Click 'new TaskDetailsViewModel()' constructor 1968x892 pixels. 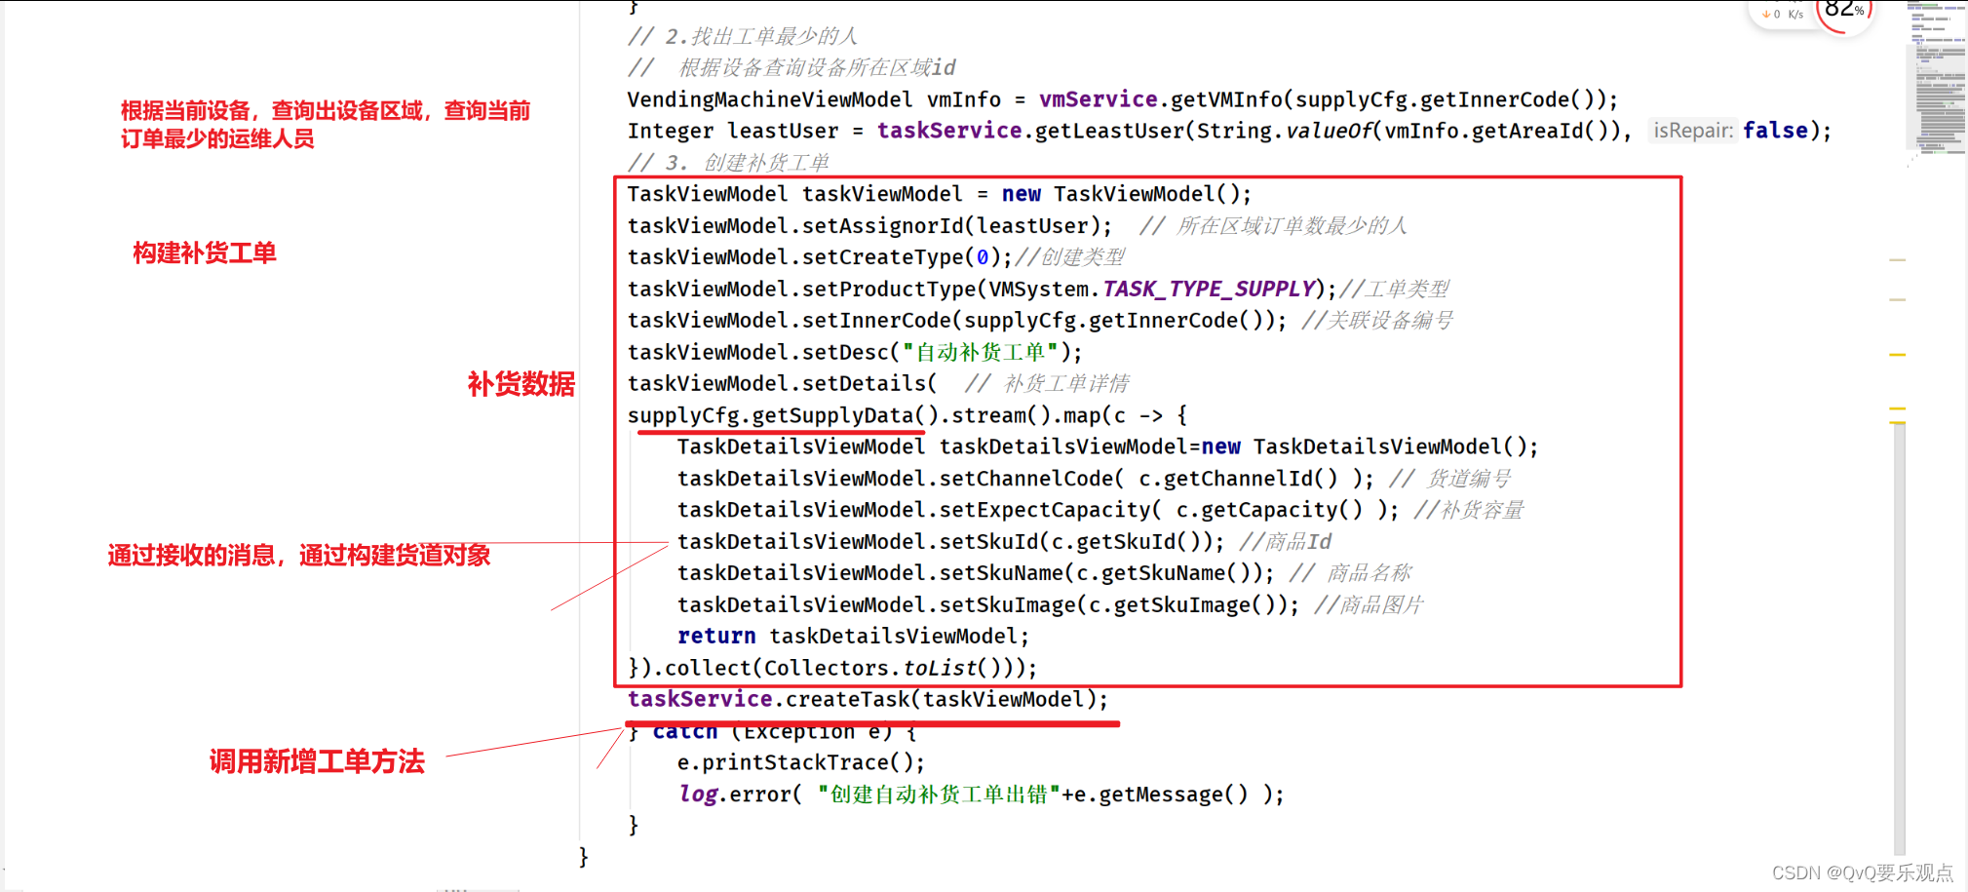(x=1369, y=447)
